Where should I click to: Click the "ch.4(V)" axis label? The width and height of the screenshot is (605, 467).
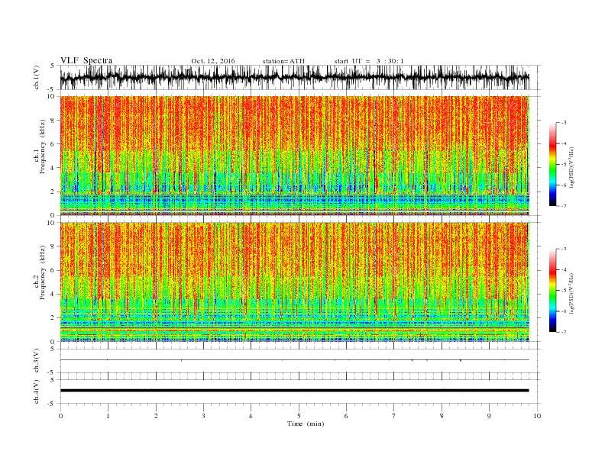point(37,391)
